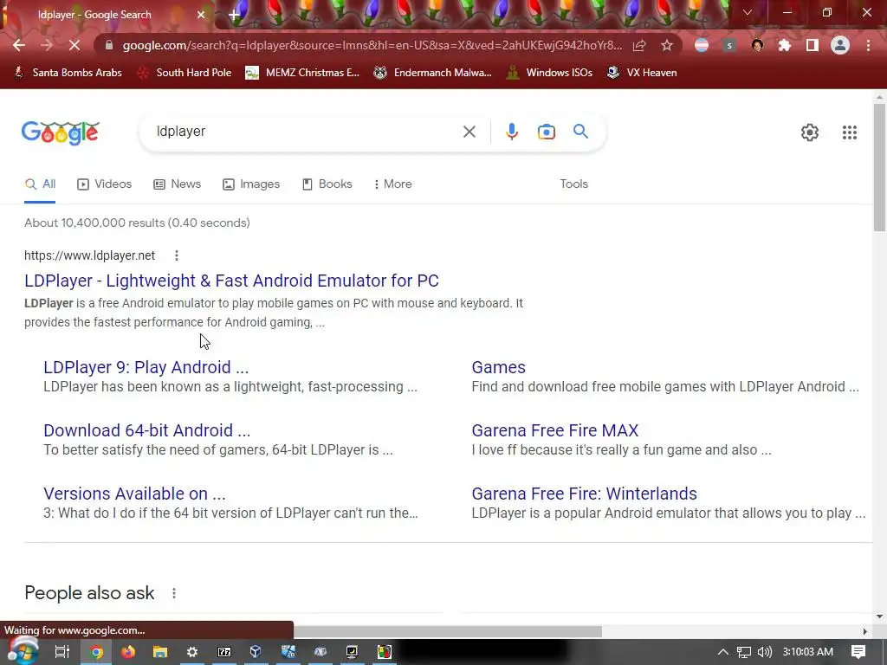The image size is (887, 665).
Task: Open the Windows Start orb
Action: coord(23,651)
